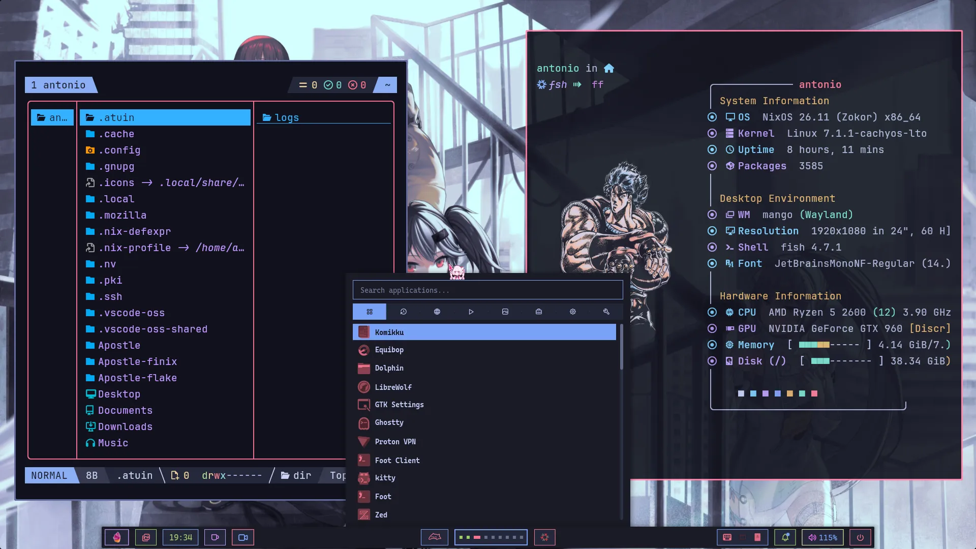This screenshot has width=976, height=549.
Task: Click the launcher list scrollbar
Action: coord(621,347)
